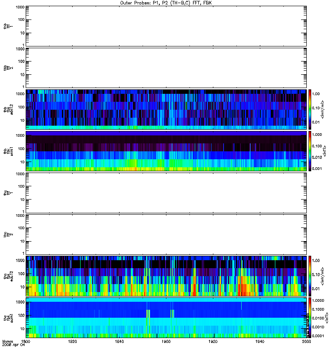Click the '1.000' value on thb scm1 color bar
Screen dimensions: 332x354
(317, 135)
